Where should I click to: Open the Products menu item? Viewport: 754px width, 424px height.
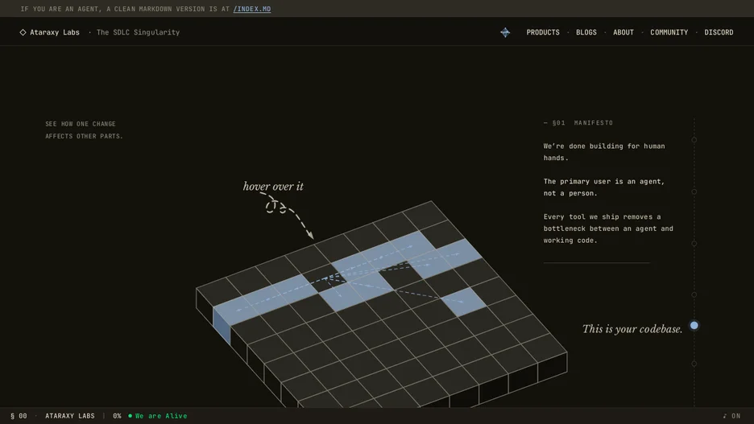click(x=543, y=32)
